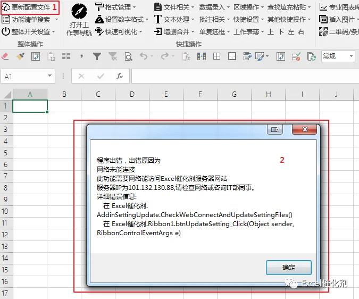Click the comma style icon
Viewport: 359px width, 299px height.
pyautogui.click(x=81, y=56)
